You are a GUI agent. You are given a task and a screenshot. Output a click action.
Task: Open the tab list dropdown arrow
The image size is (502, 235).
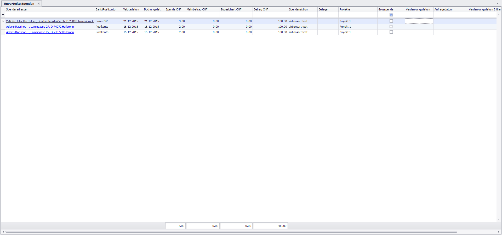tap(497, 3)
